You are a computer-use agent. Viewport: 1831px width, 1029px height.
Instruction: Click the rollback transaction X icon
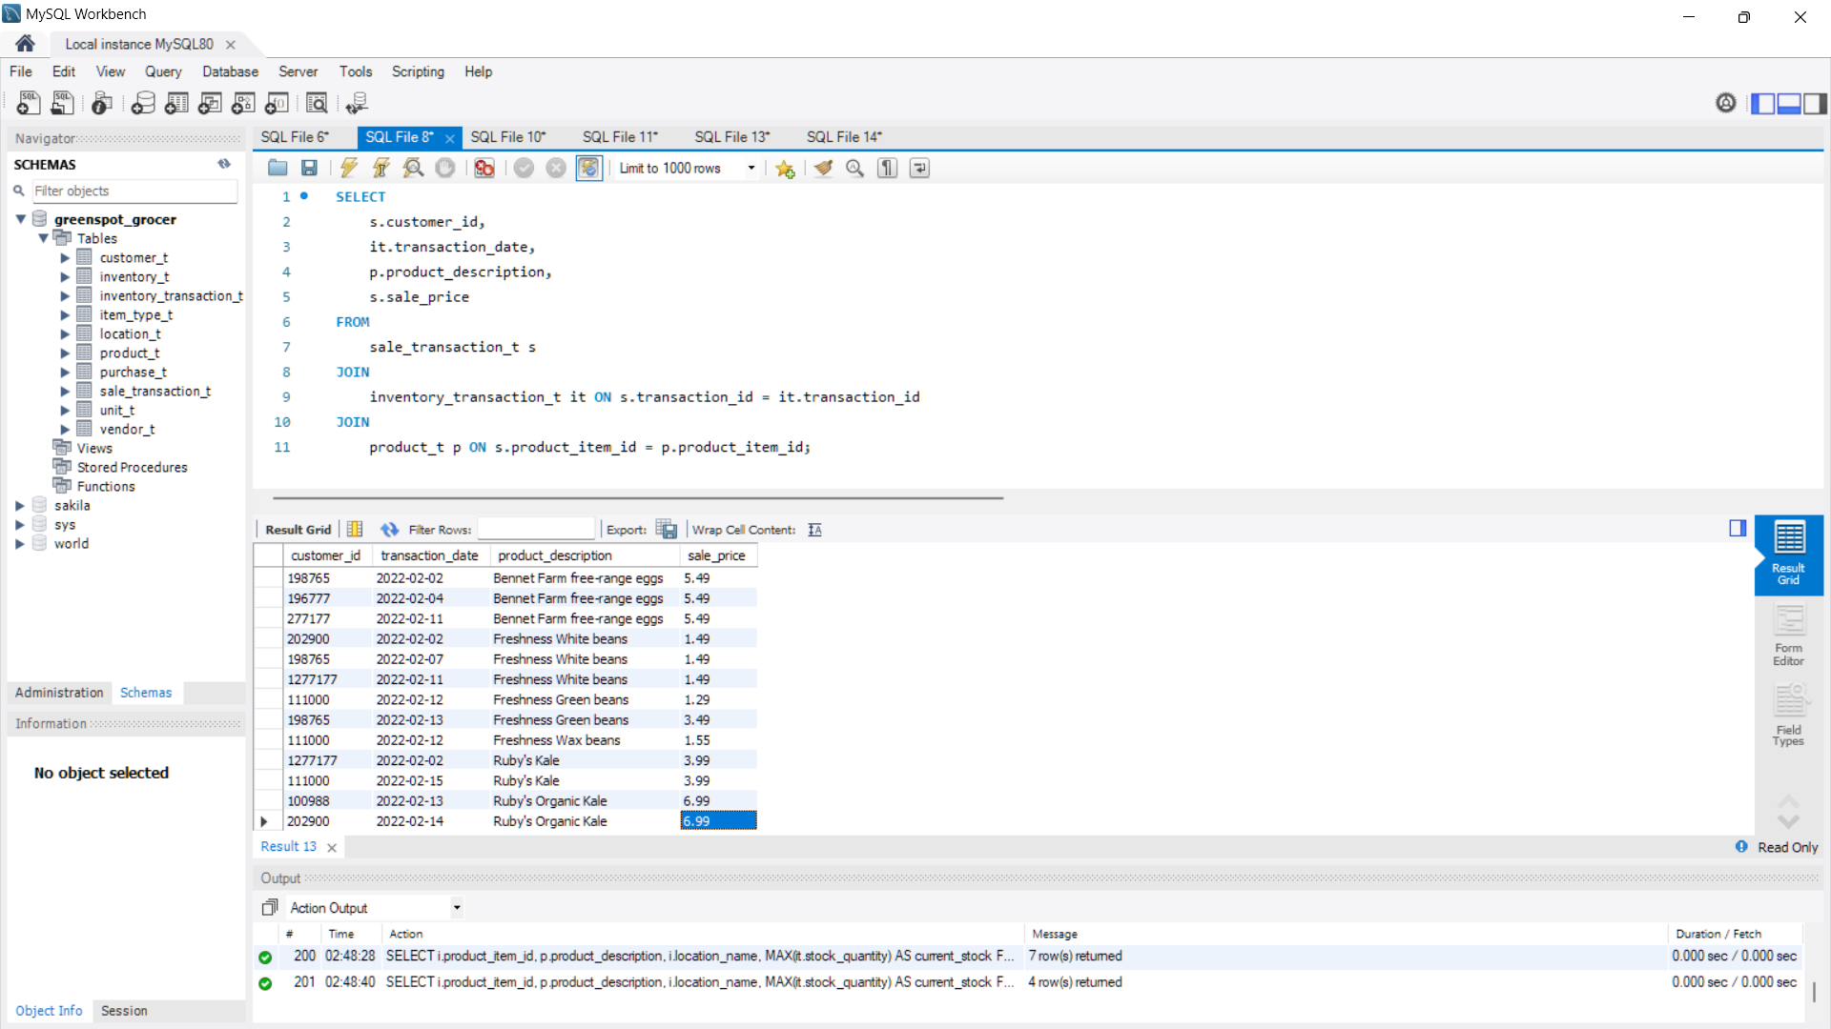556,169
